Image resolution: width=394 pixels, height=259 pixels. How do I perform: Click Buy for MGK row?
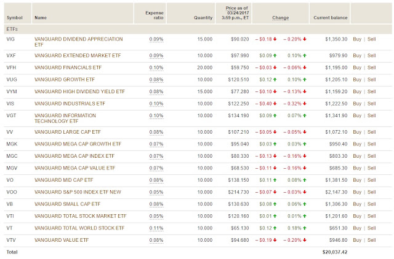point(357,144)
